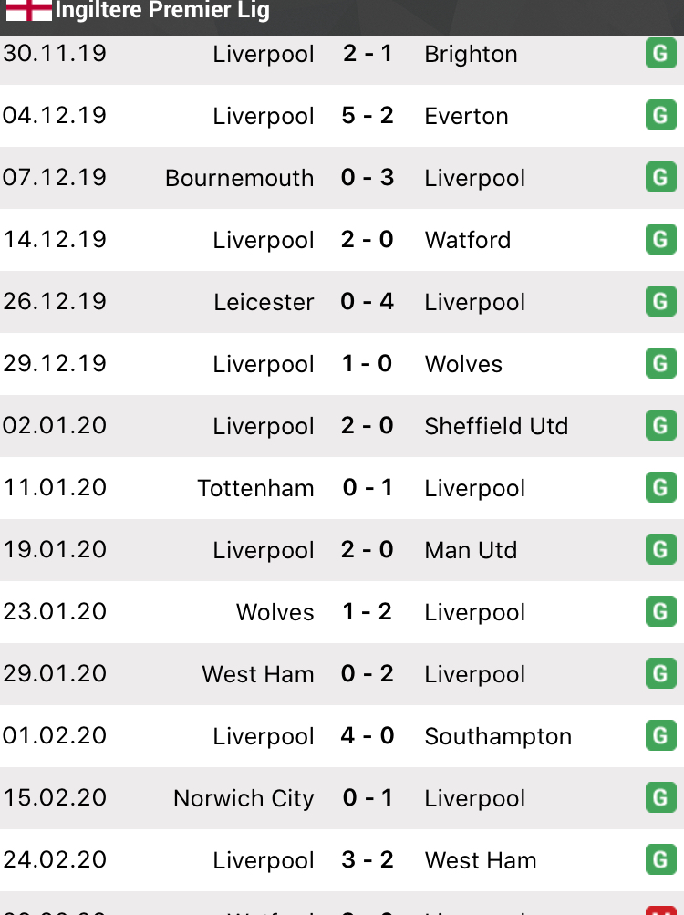Open the 24.02.20 Liverpool 3 - 2 score
Screen dimensions: 684x915
(368, 860)
